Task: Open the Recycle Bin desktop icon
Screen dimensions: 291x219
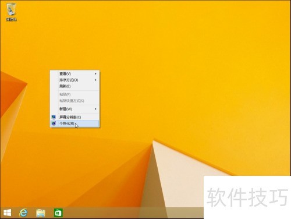Action: pos(11,12)
